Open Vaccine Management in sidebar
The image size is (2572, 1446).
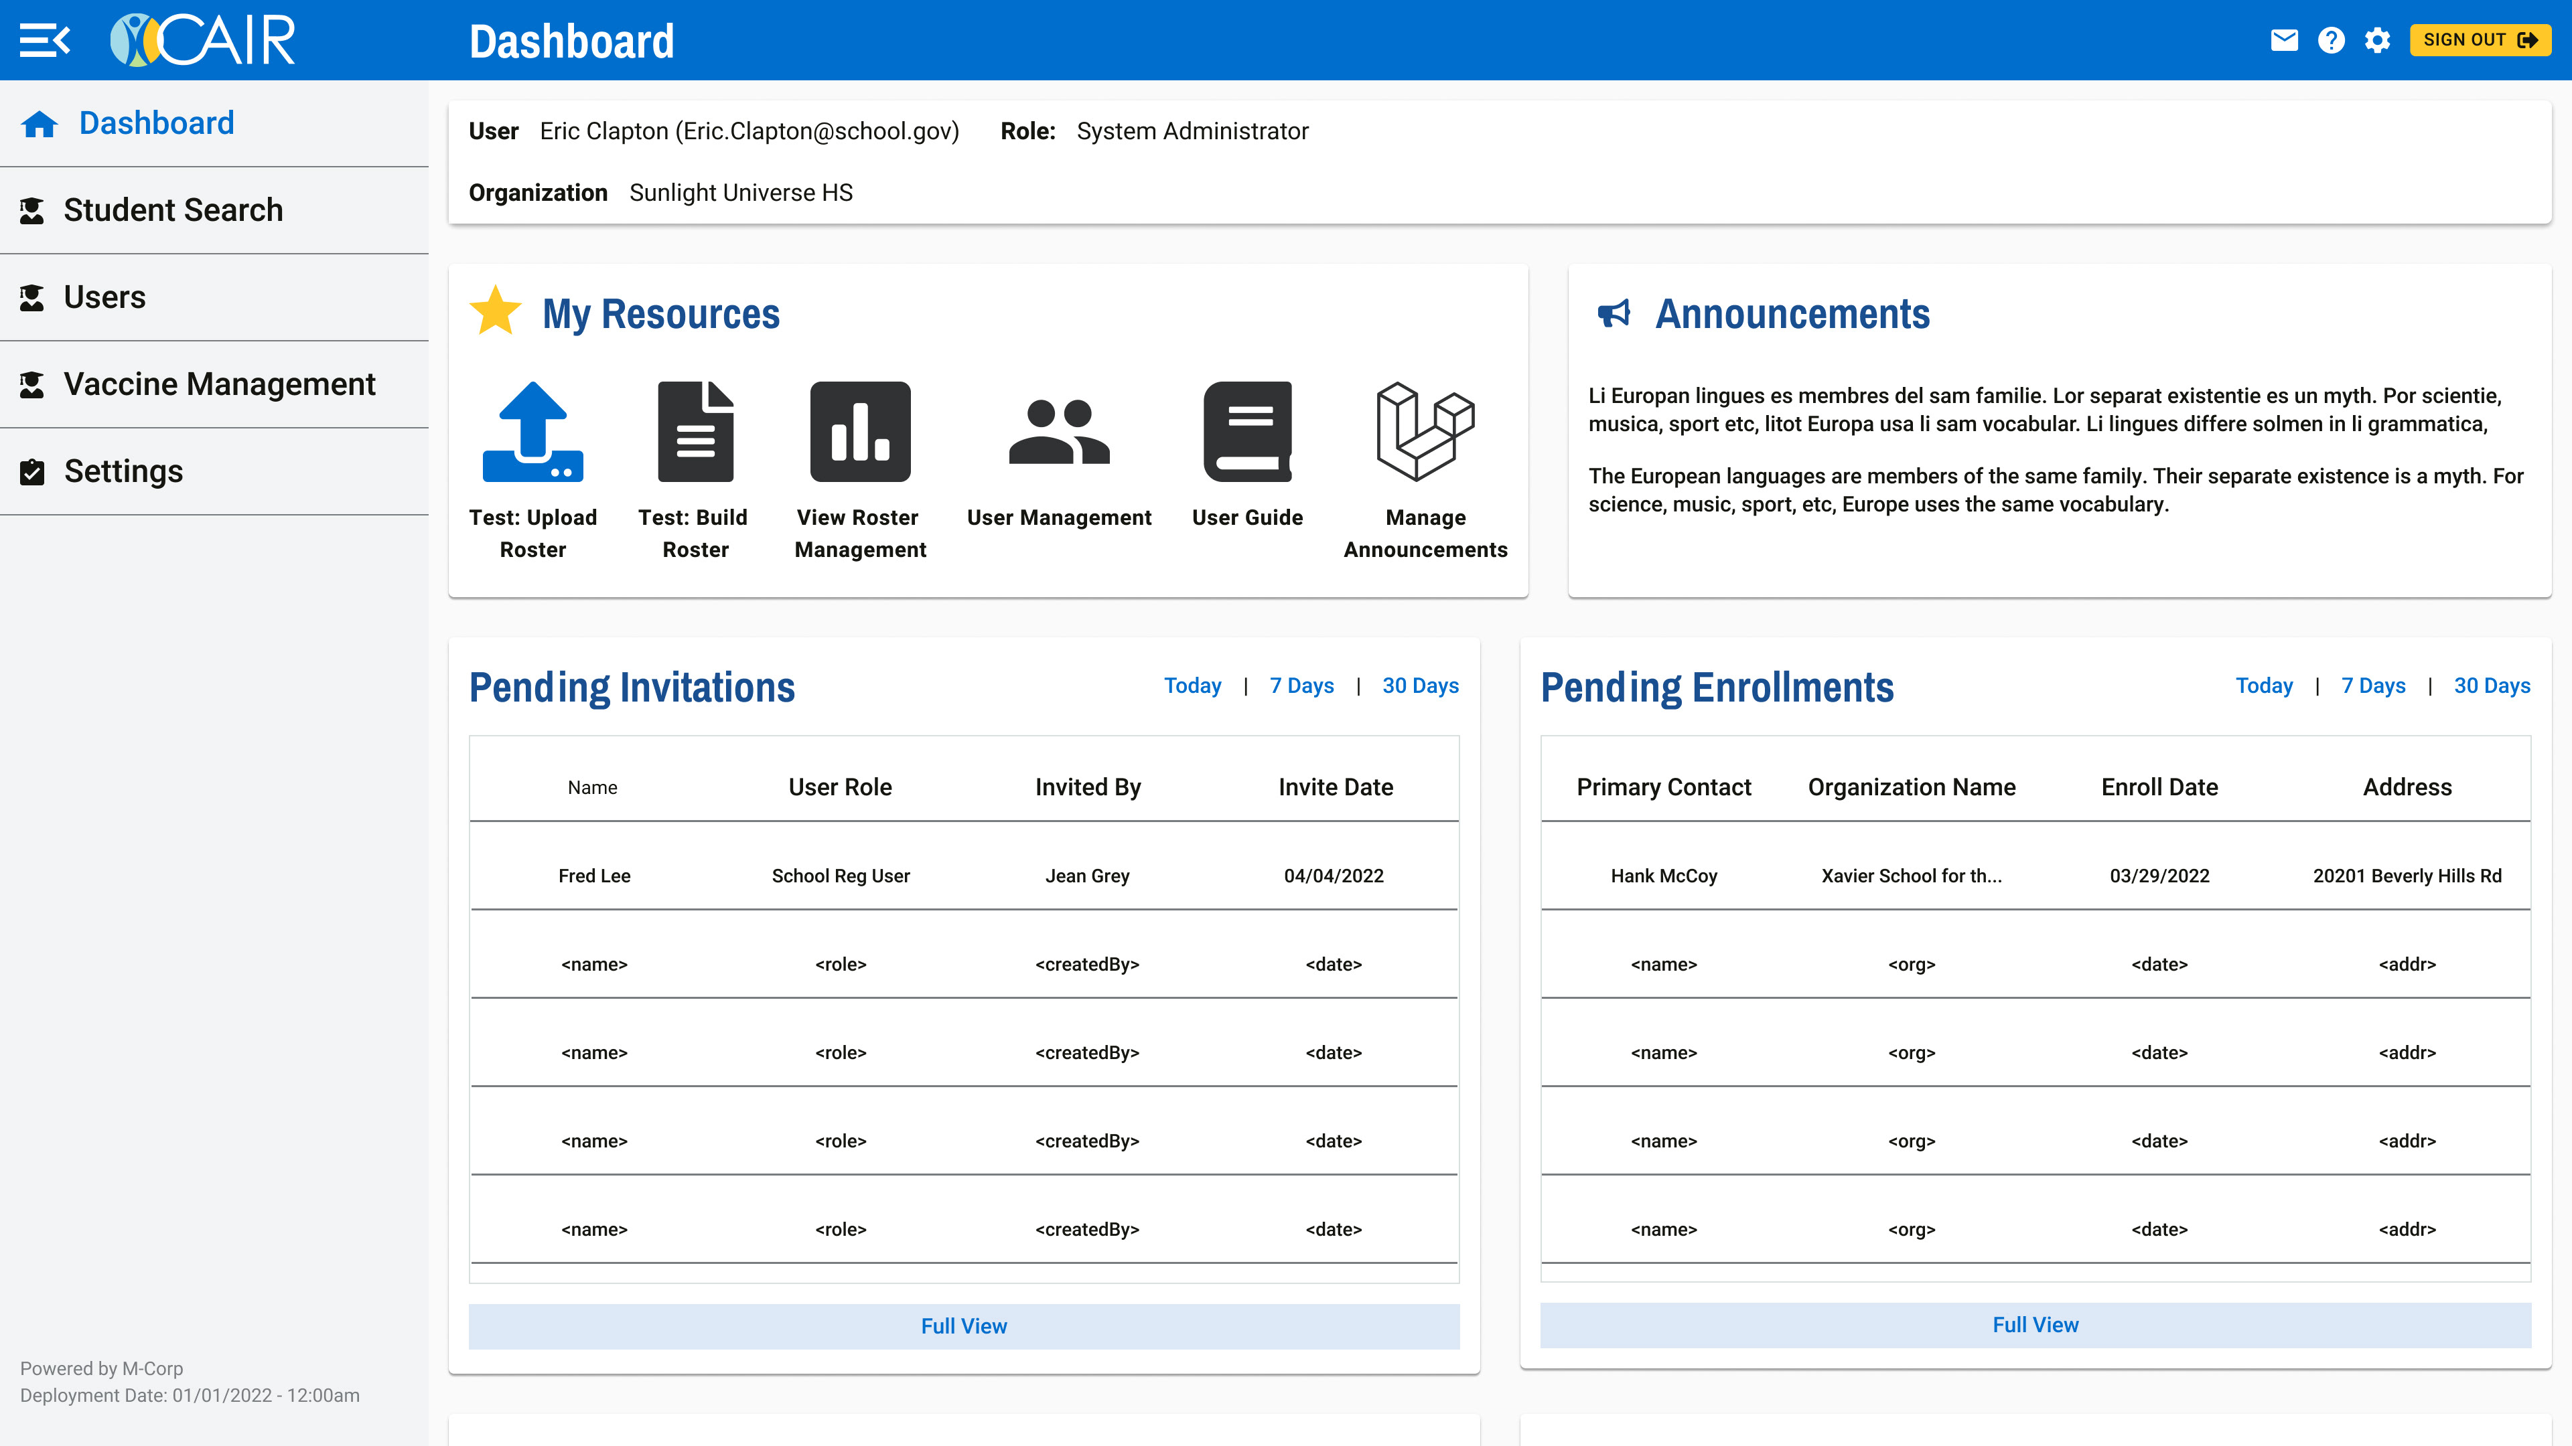218,384
